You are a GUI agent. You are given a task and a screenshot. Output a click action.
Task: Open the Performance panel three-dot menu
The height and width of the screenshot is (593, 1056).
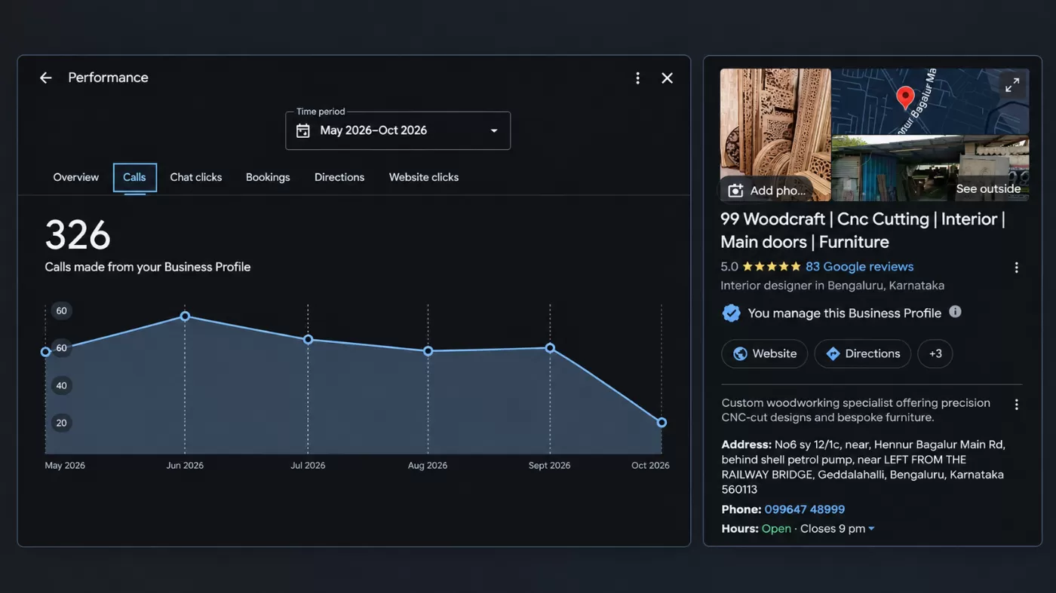(x=638, y=78)
